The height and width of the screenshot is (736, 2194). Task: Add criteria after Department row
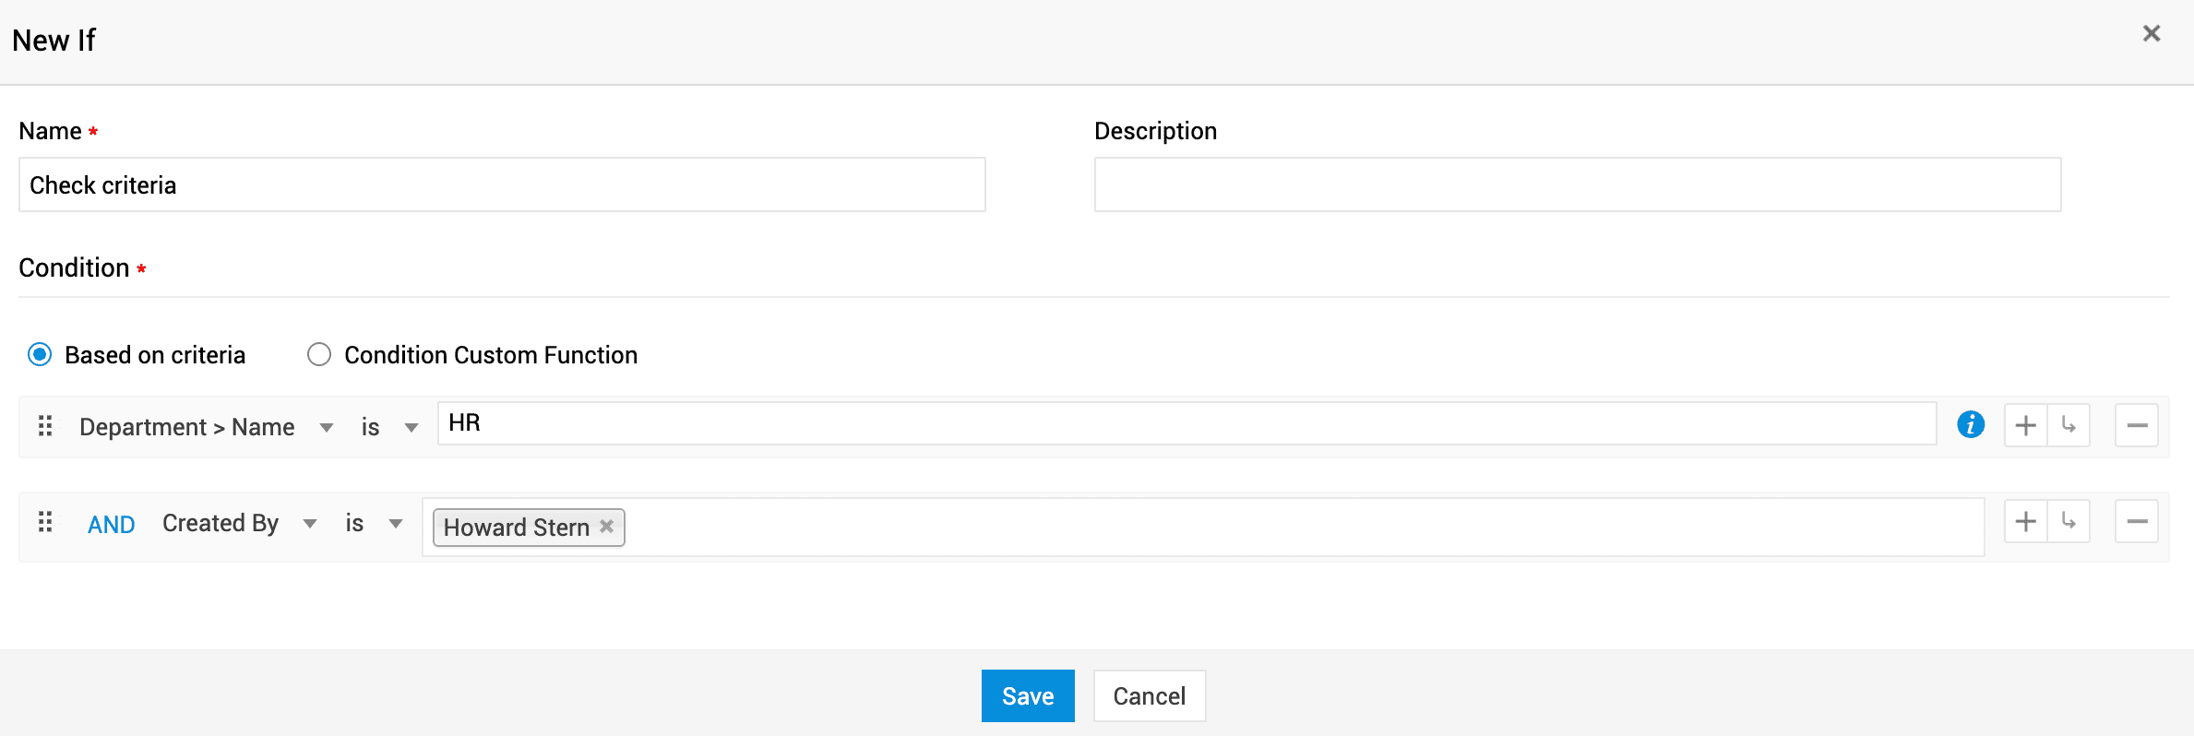2026,425
